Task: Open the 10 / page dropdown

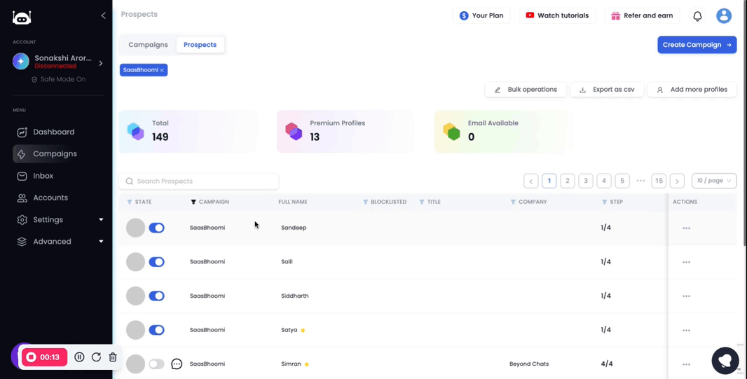Action: click(714, 181)
